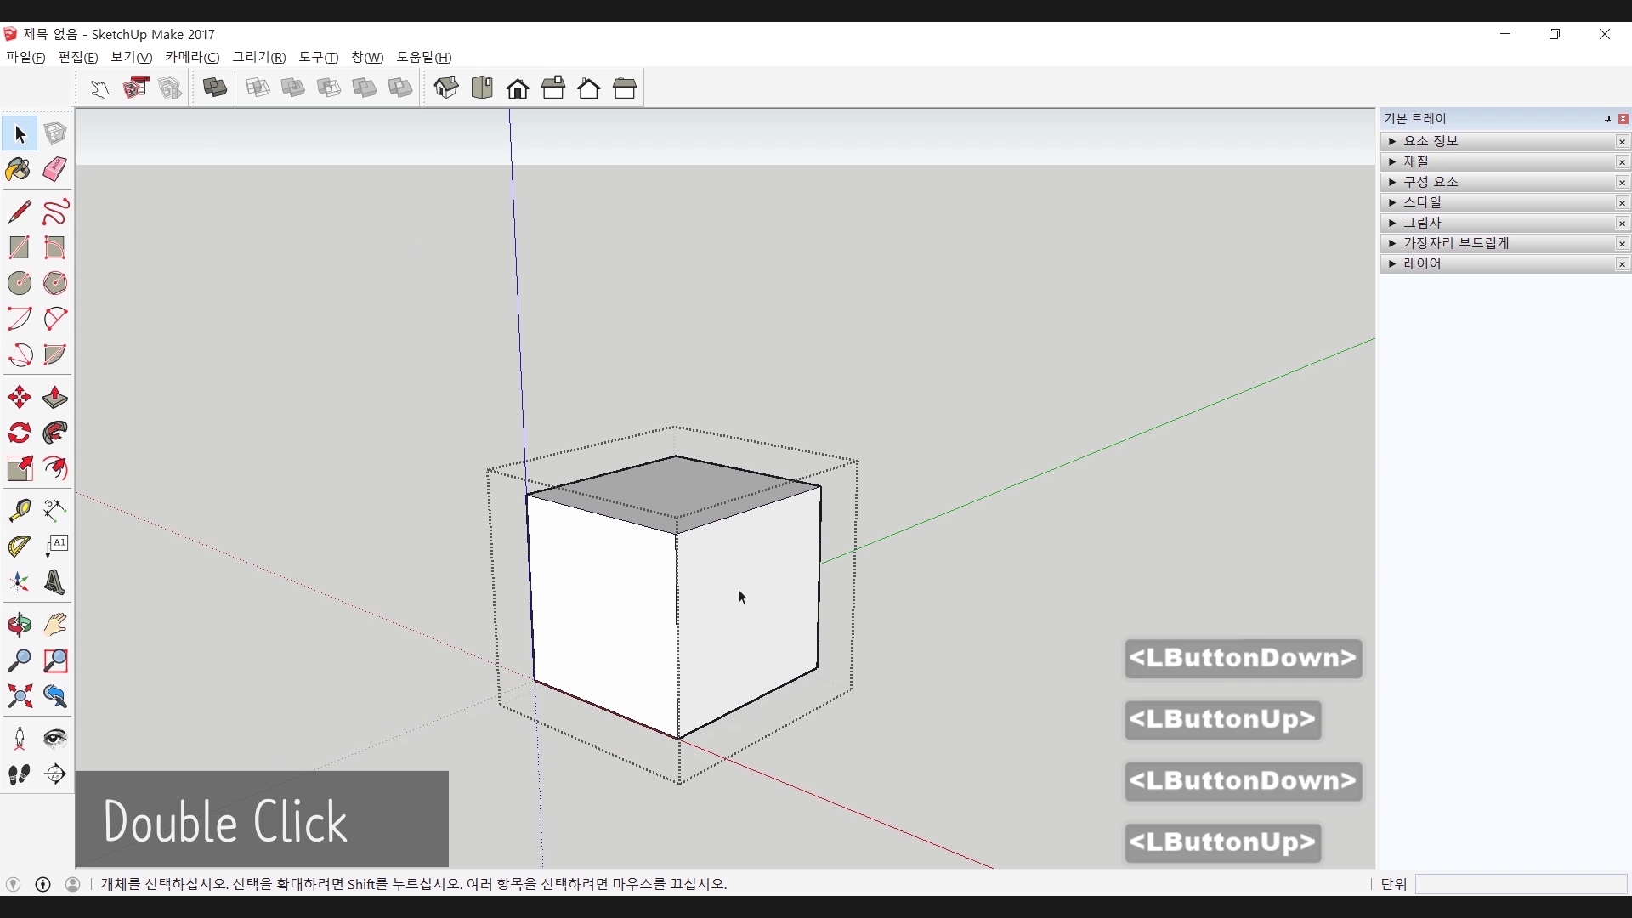
Task: Close the 그림자 panel
Action: pyautogui.click(x=1623, y=224)
